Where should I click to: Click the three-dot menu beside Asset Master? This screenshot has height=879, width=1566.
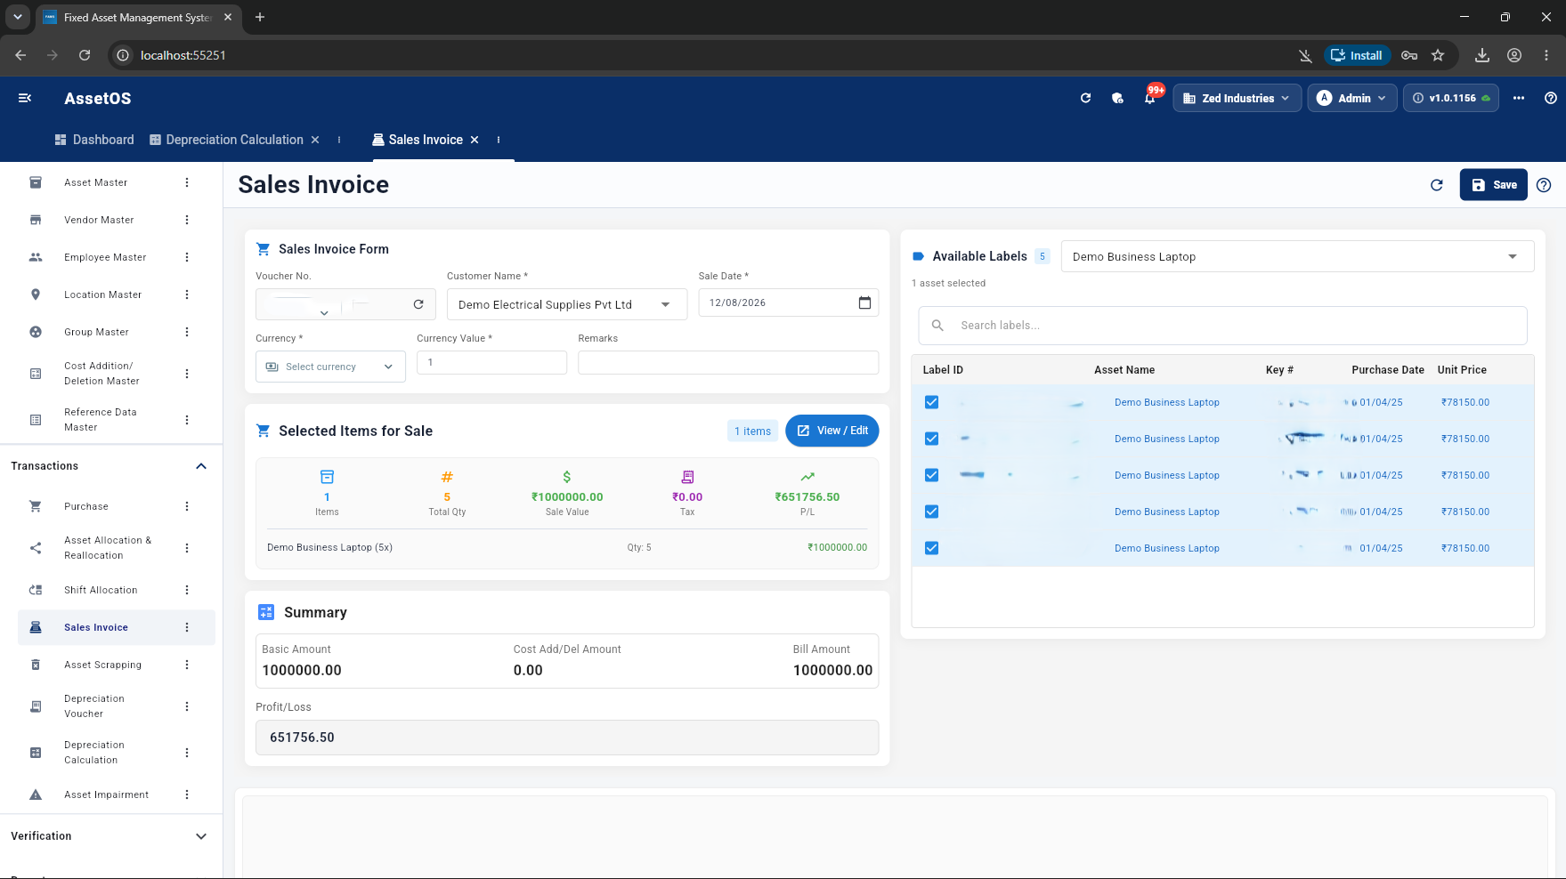(187, 182)
